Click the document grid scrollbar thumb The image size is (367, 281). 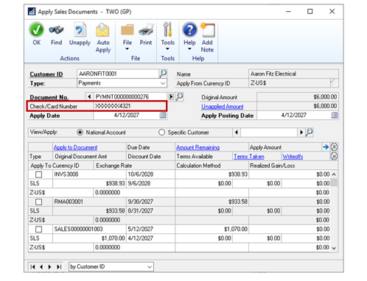pos(334,182)
